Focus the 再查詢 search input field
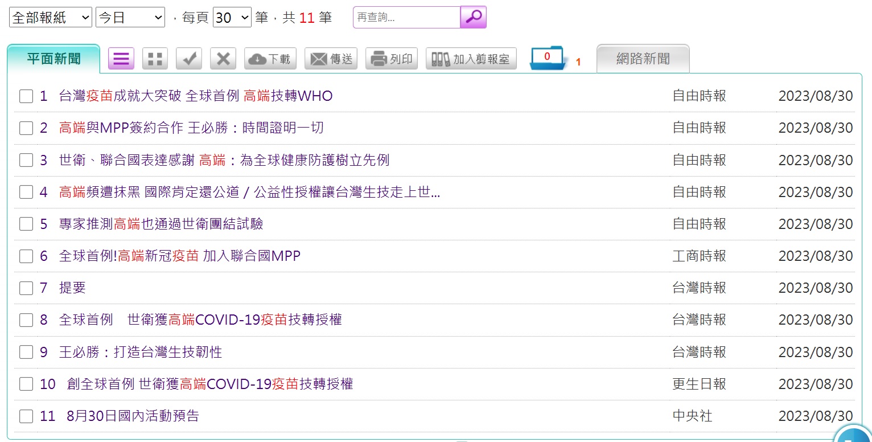Image resolution: width=872 pixels, height=442 pixels. [x=406, y=17]
